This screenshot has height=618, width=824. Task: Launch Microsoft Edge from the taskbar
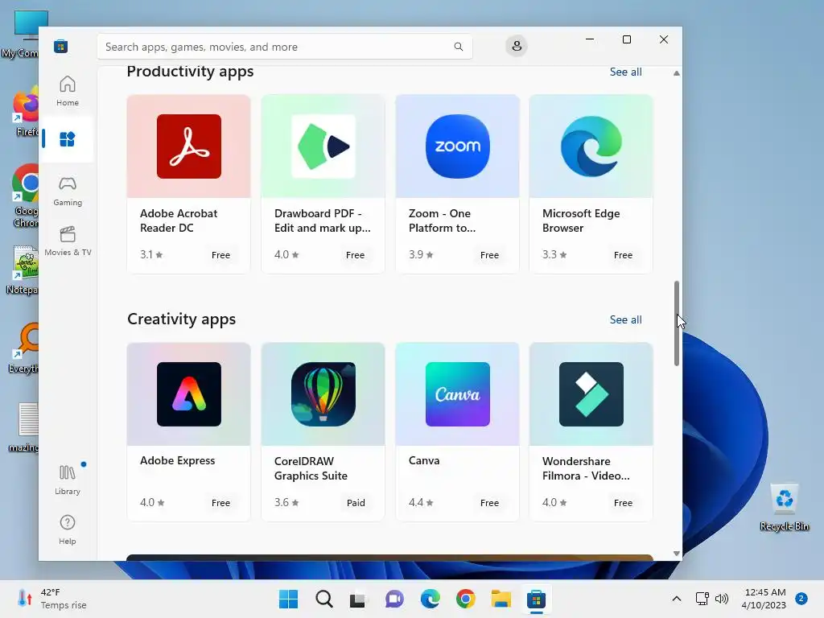click(x=430, y=599)
